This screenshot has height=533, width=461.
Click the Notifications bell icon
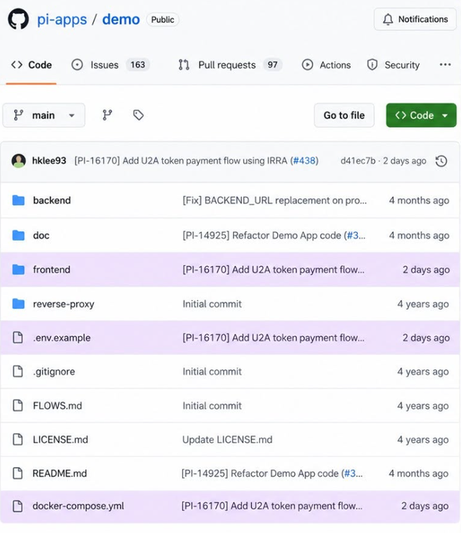387,20
